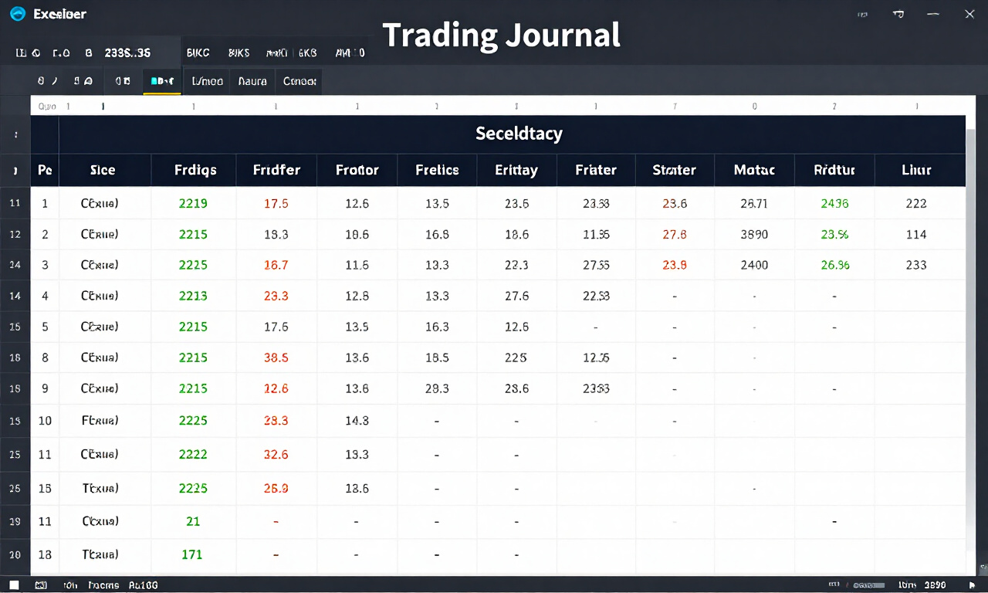This screenshot has width=988, height=593.
Task: Click the Eritay column header
Action: (516, 171)
